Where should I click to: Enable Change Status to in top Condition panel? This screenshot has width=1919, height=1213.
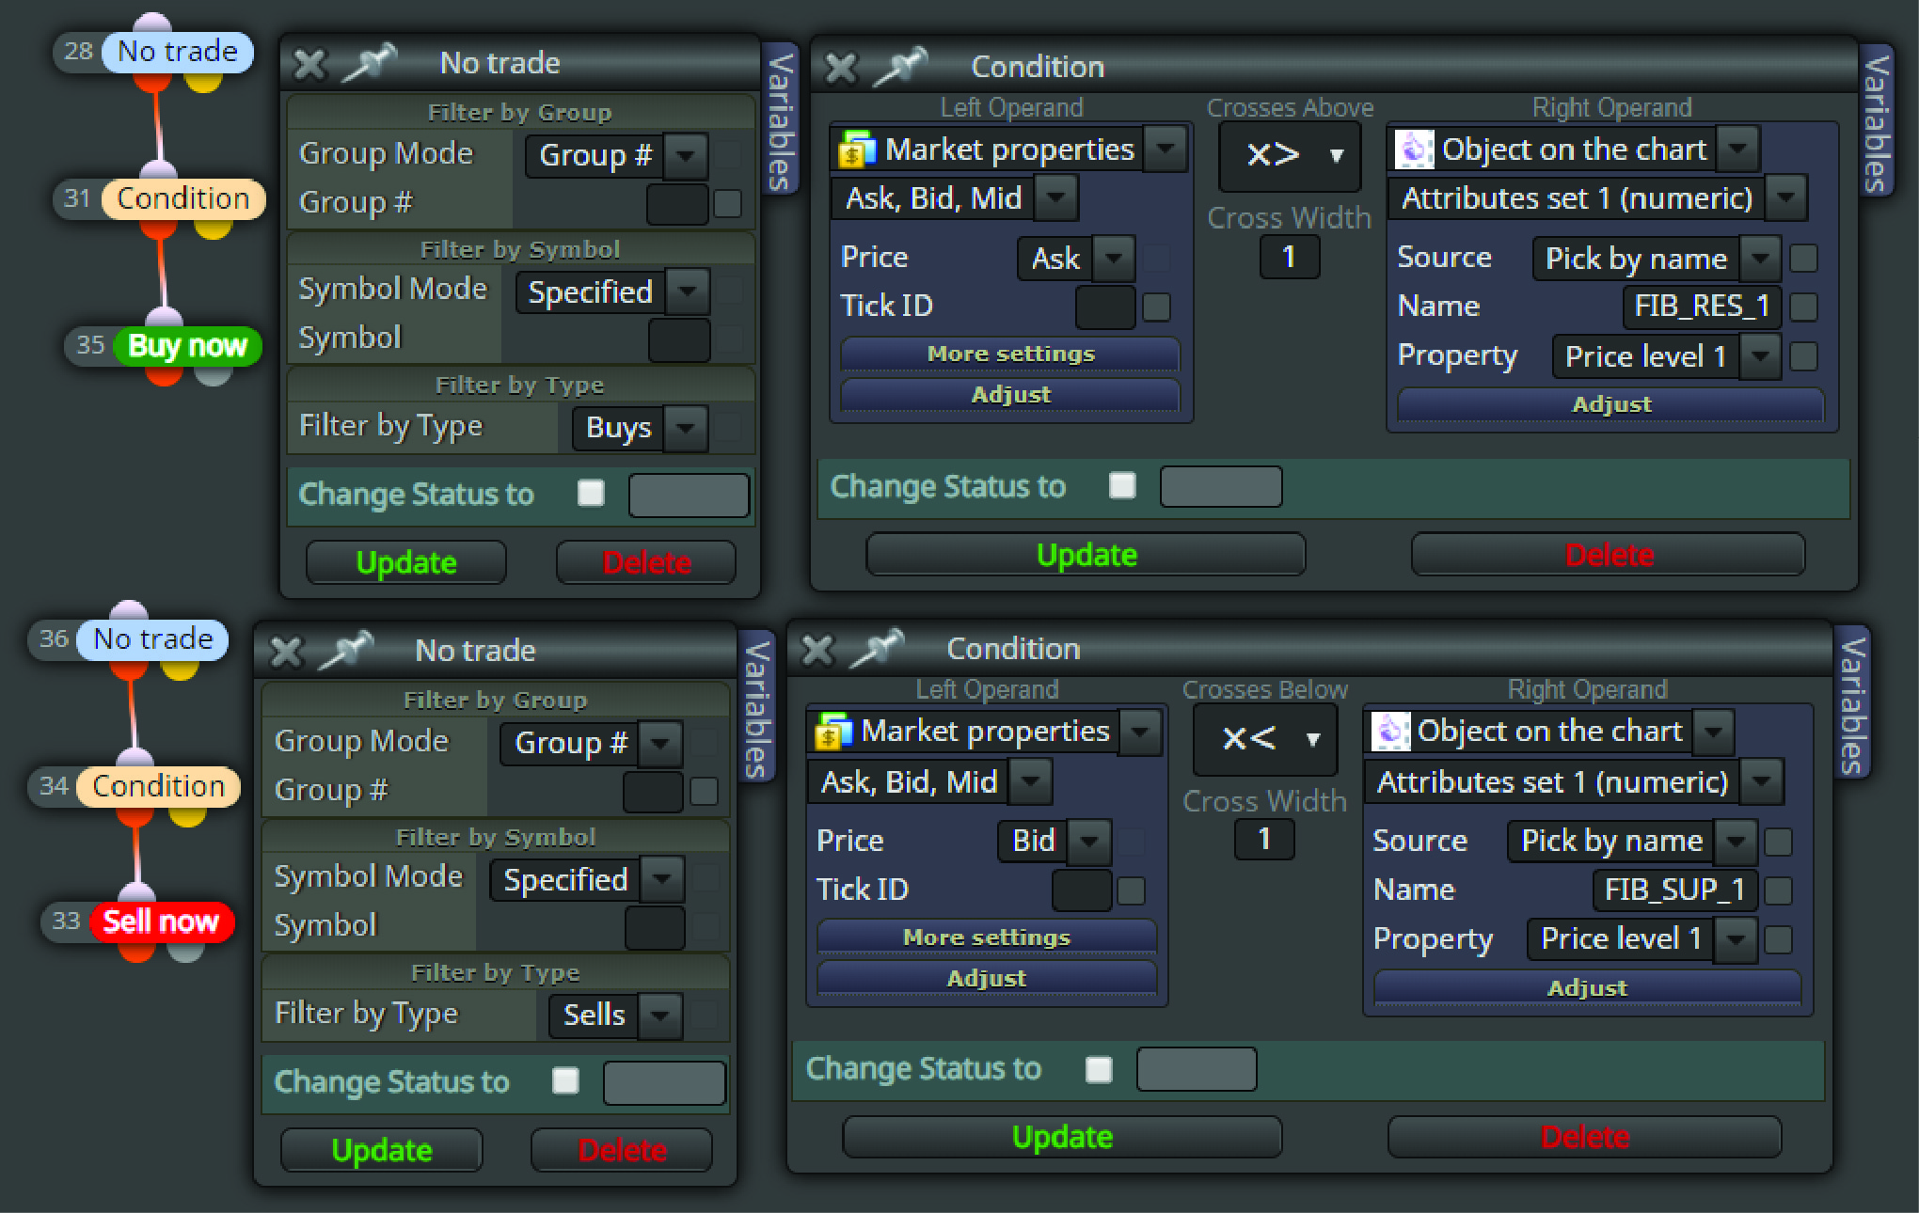tap(1122, 485)
